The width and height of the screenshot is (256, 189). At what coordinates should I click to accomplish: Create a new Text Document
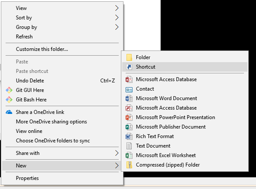185,146
